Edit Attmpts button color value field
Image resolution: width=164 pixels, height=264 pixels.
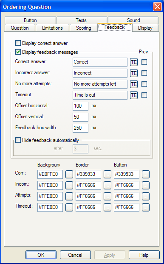(x=127, y=196)
